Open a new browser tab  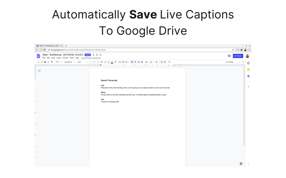66,46
